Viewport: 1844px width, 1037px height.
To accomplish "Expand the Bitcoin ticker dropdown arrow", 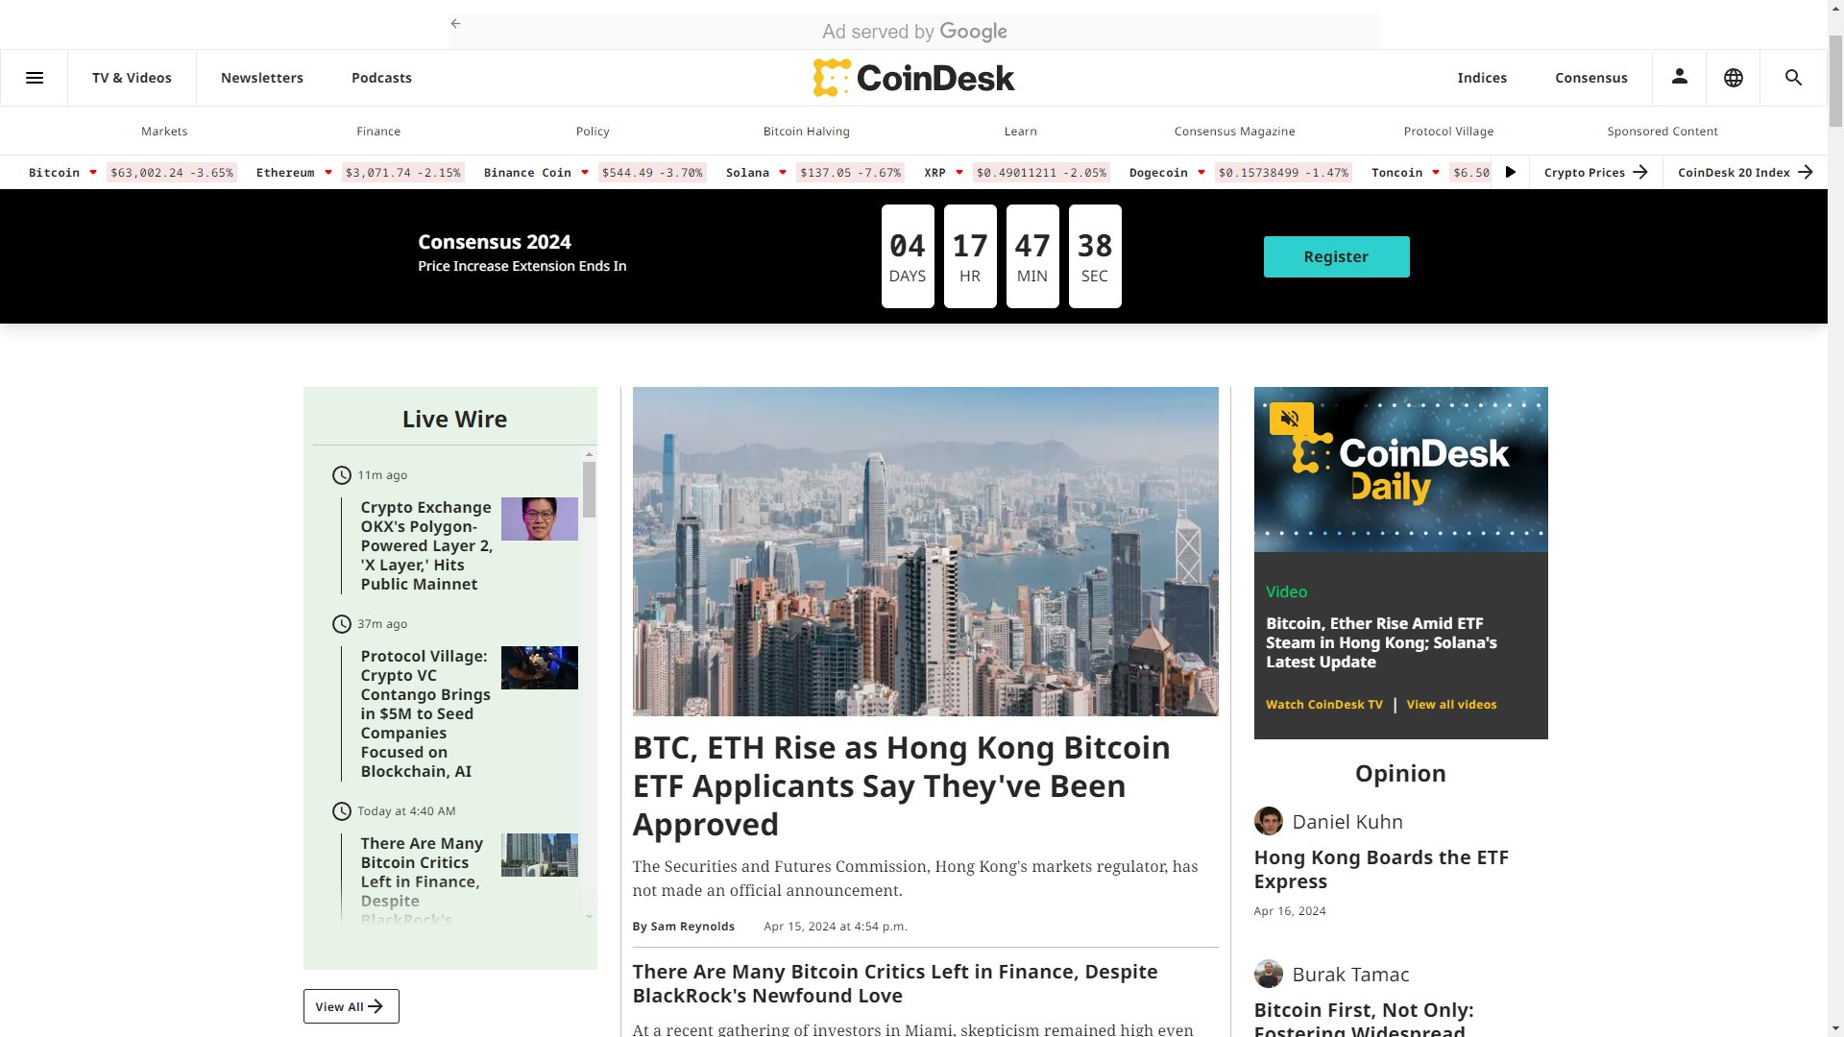I will [93, 173].
